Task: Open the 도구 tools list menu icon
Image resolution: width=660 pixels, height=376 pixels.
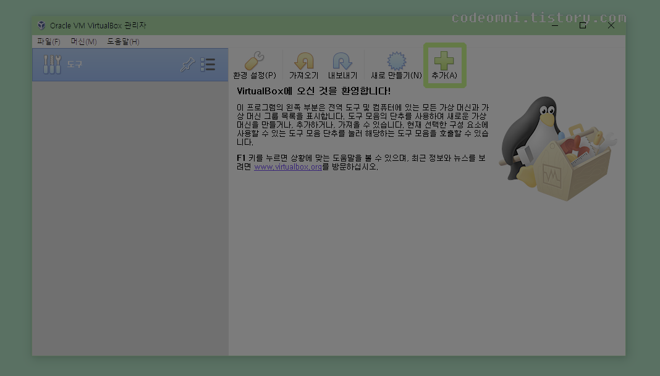Action: tap(208, 65)
